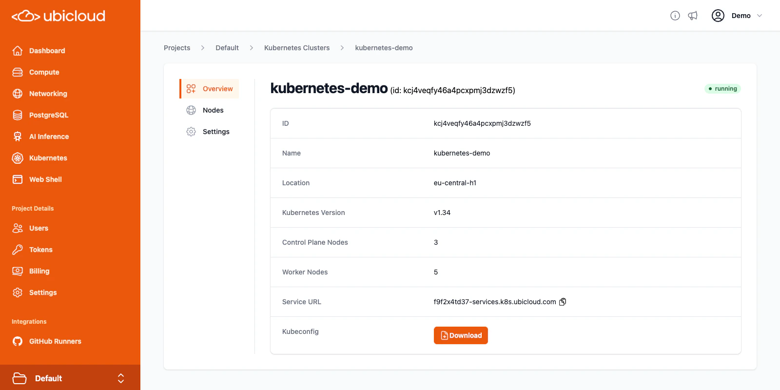Image resolution: width=780 pixels, height=390 pixels.
Task: Select Worker Nodes value 5
Action: click(x=436, y=272)
